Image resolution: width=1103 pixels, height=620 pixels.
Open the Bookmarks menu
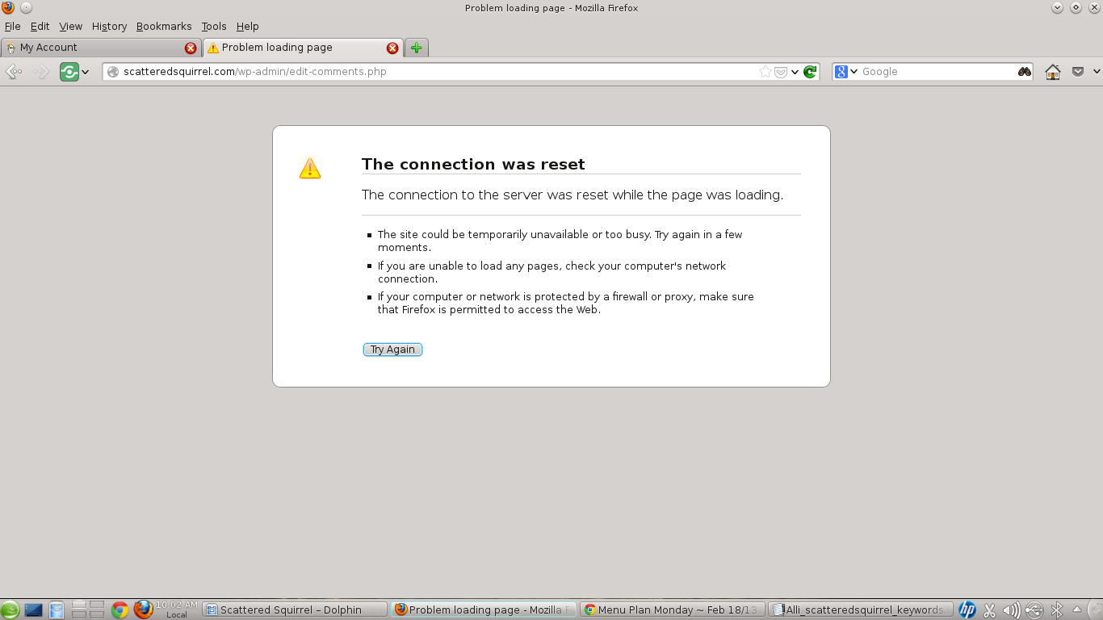[x=164, y=27]
